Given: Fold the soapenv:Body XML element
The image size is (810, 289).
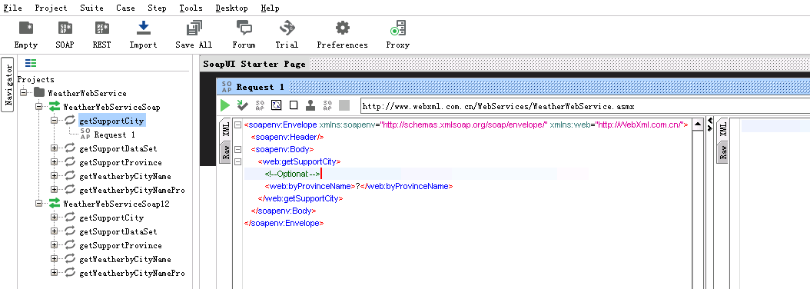Looking at the screenshot, I should [x=237, y=149].
